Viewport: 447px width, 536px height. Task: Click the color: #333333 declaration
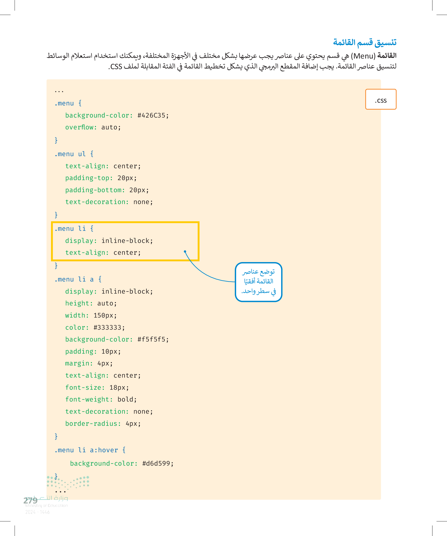coord(95,327)
